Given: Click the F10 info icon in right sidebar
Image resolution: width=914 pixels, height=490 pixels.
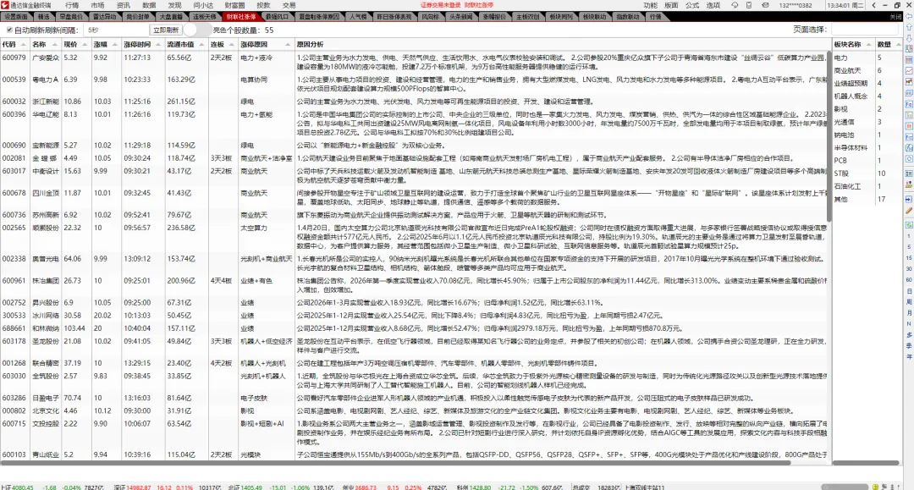Looking at the screenshot, I should pyautogui.click(x=909, y=104).
